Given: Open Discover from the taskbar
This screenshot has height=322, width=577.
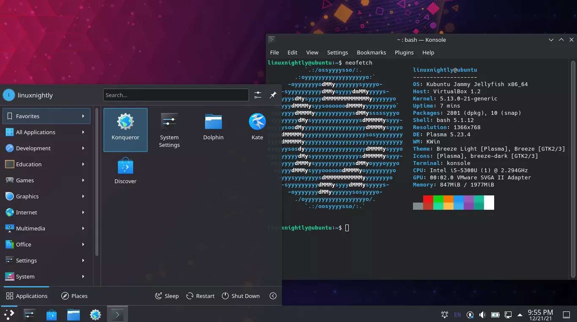Looking at the screenshot, I should 52,314.
